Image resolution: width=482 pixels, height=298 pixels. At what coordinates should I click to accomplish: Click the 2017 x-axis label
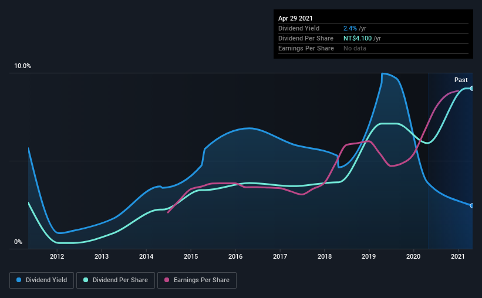[x=280, y=256]
